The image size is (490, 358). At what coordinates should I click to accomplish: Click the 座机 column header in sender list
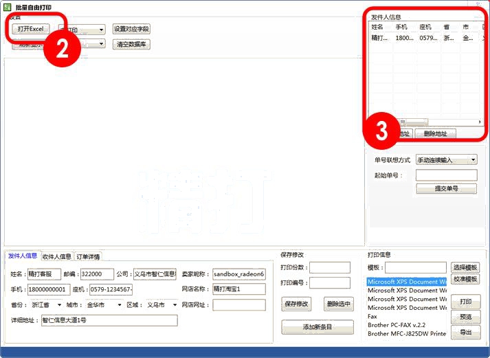click(x=425, y=27)
